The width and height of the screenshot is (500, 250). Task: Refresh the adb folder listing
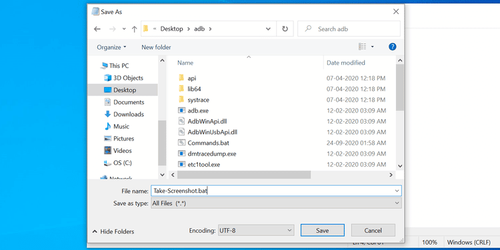(285, 29)
